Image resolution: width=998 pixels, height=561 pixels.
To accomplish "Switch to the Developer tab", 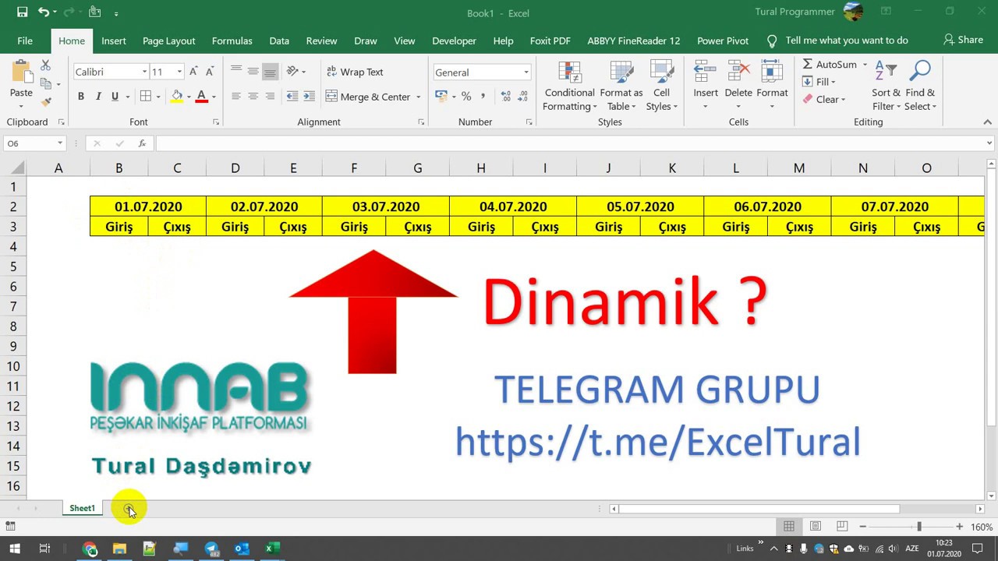I will pos(454,41).
